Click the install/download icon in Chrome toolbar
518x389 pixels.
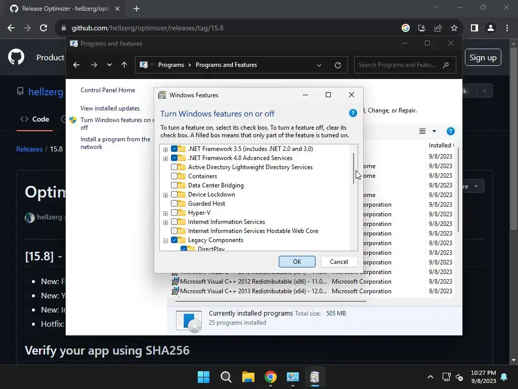pyautogui.click(x=421, y=28)
